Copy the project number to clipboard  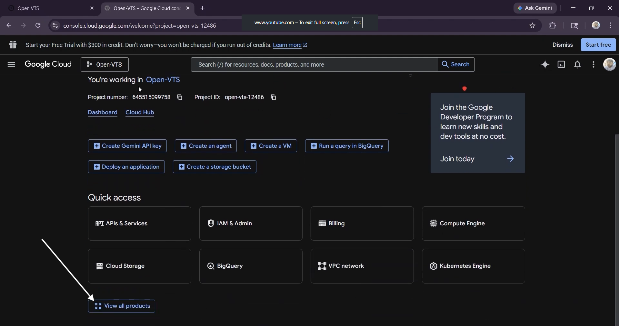180,97
